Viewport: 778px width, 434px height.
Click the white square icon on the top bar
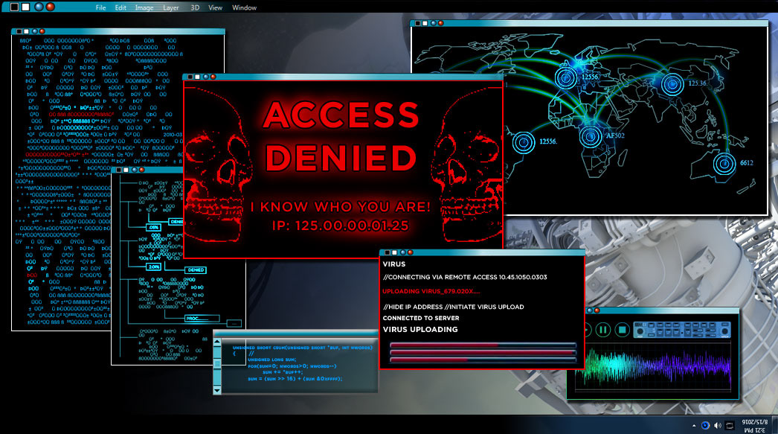pyautogui.click(x=25, y=7)
